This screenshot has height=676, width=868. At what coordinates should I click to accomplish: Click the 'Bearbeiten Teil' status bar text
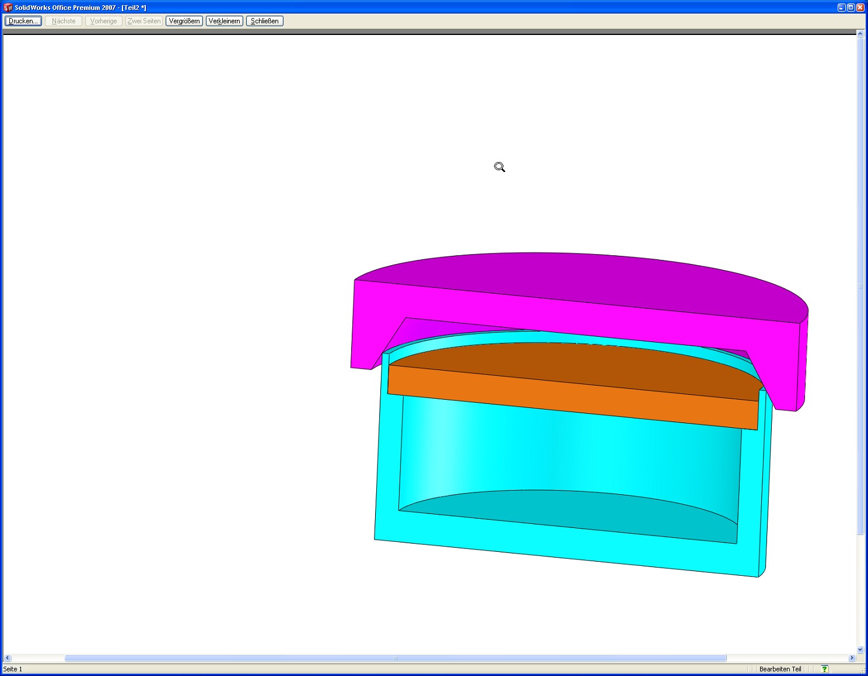pos(780,669)
